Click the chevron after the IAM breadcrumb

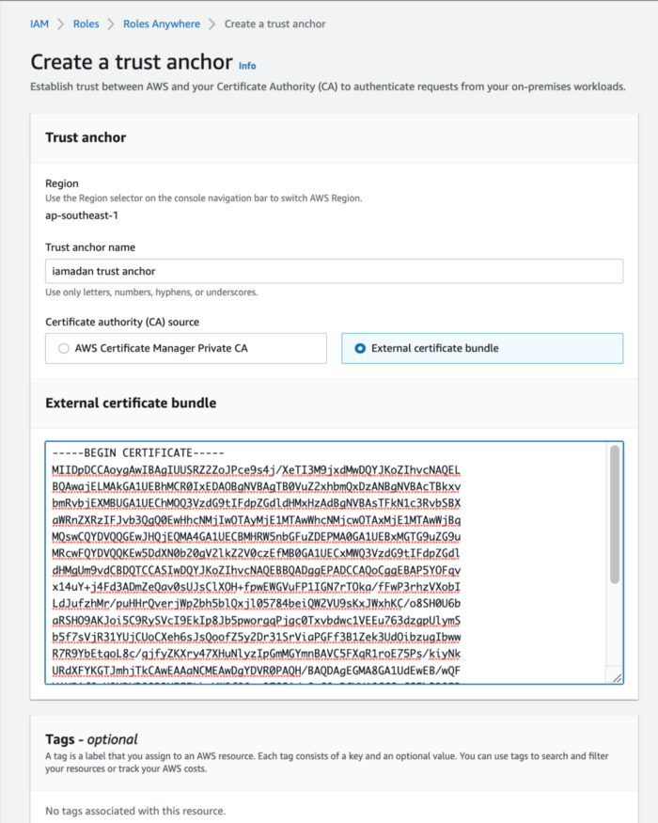tap(58, 24)
